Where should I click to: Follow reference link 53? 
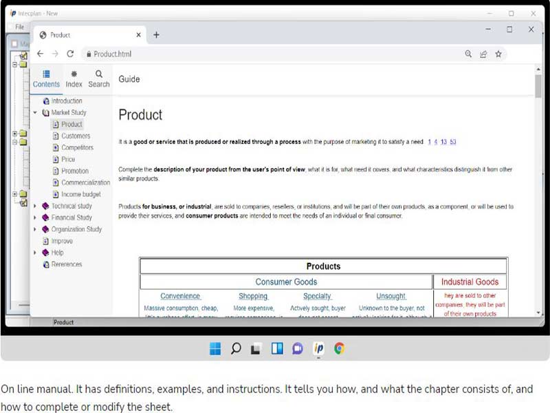click(x=453, y=142)
